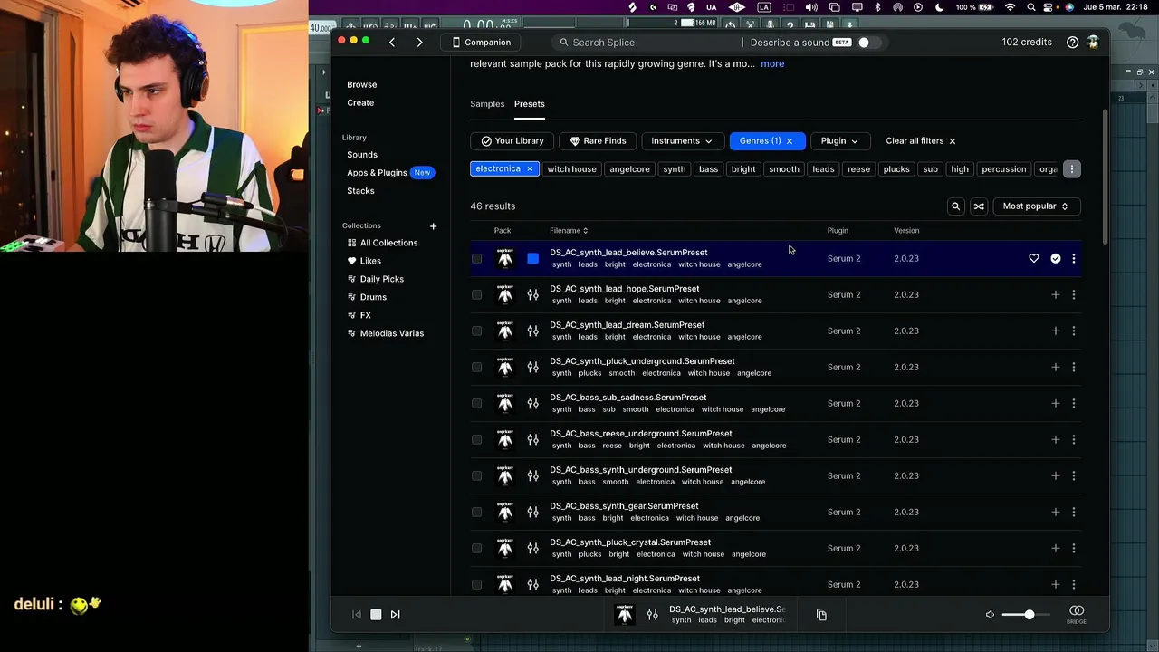
Task: Toggle the Rare Finds filter
Action: tap(598, 141)
